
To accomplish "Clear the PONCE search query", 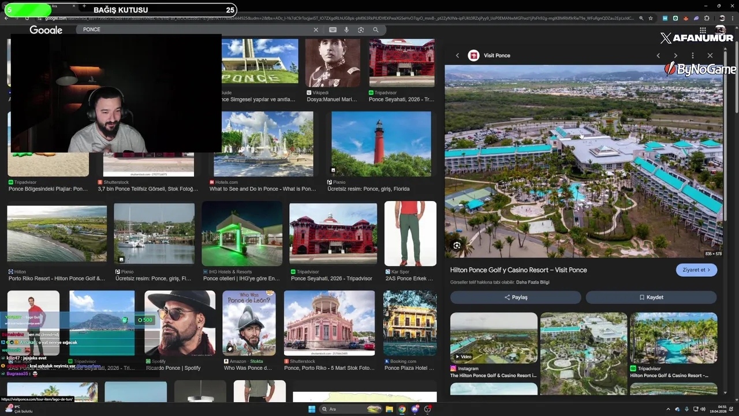I will (316, 29).
